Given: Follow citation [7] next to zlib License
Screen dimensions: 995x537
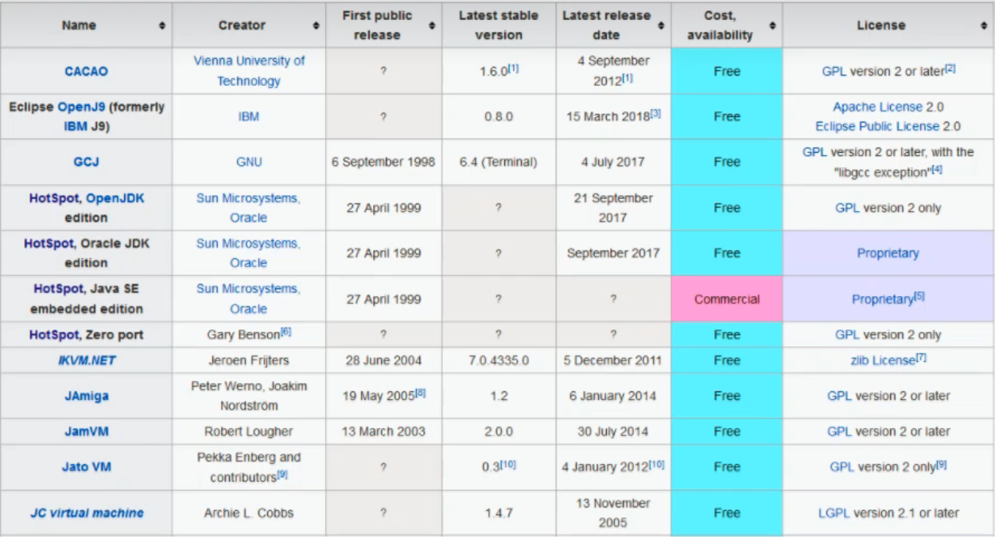Looking at the screenshot, I should tap(921, 357).
